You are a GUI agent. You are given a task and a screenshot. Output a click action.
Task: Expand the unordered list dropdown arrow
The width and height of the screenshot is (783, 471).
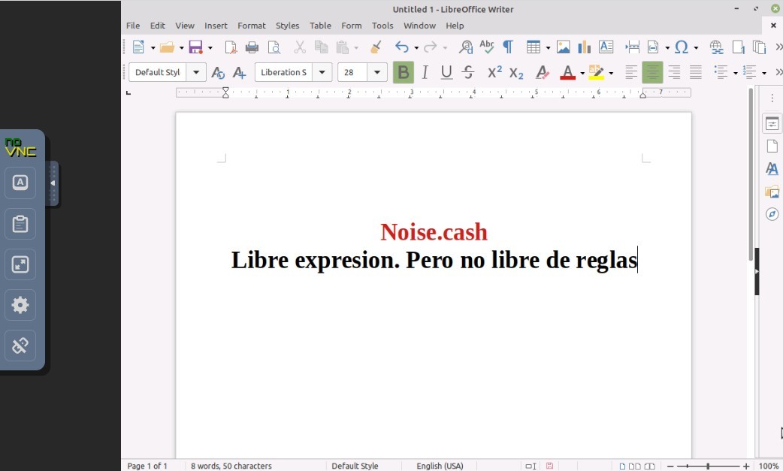[736, 74]
